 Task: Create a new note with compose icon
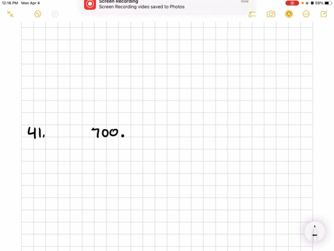(x=324, y=14)
